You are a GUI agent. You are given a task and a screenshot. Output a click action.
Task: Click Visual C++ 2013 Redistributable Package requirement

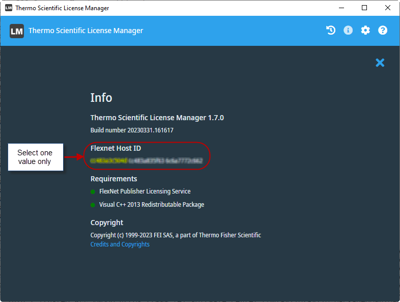[x=152, y=205]
